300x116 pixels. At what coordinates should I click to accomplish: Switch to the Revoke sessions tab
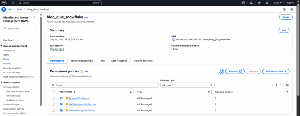tap(143, 61)
